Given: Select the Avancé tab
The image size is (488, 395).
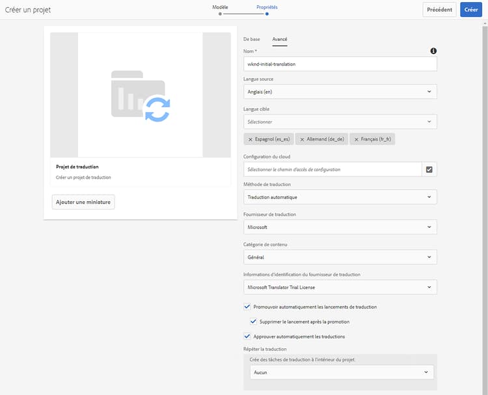Looking at the screenshot, I should click(280, 39).
